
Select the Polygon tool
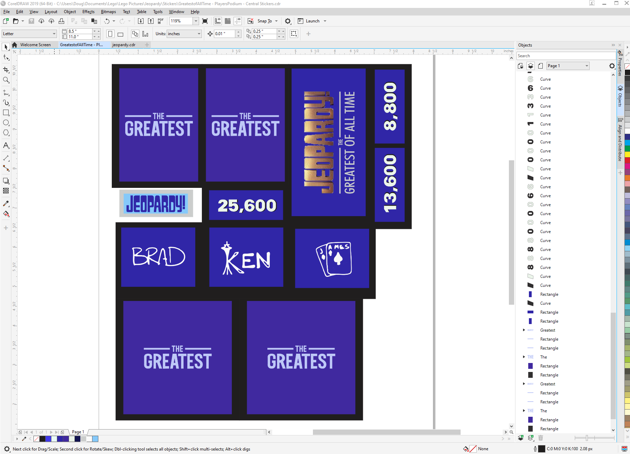tap(6, 133)
